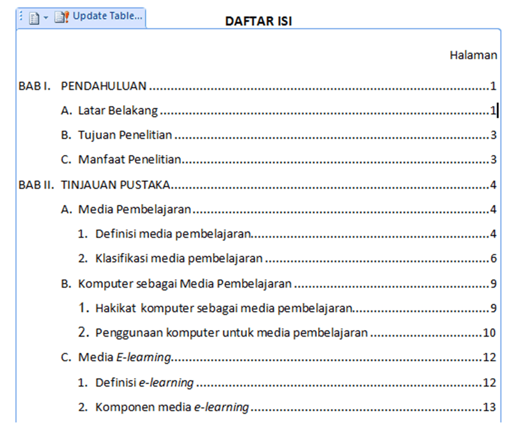The image size is (511, 423).
Task: Click the Halaman column label
Action: click(473, 55)
